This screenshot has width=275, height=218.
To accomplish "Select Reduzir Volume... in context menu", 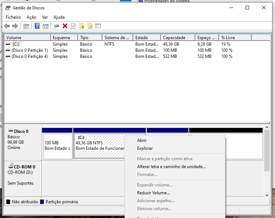I will [x=153, y=193].
